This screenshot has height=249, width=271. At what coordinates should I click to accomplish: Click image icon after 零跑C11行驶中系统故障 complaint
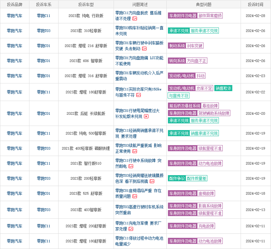click(131, 166)
